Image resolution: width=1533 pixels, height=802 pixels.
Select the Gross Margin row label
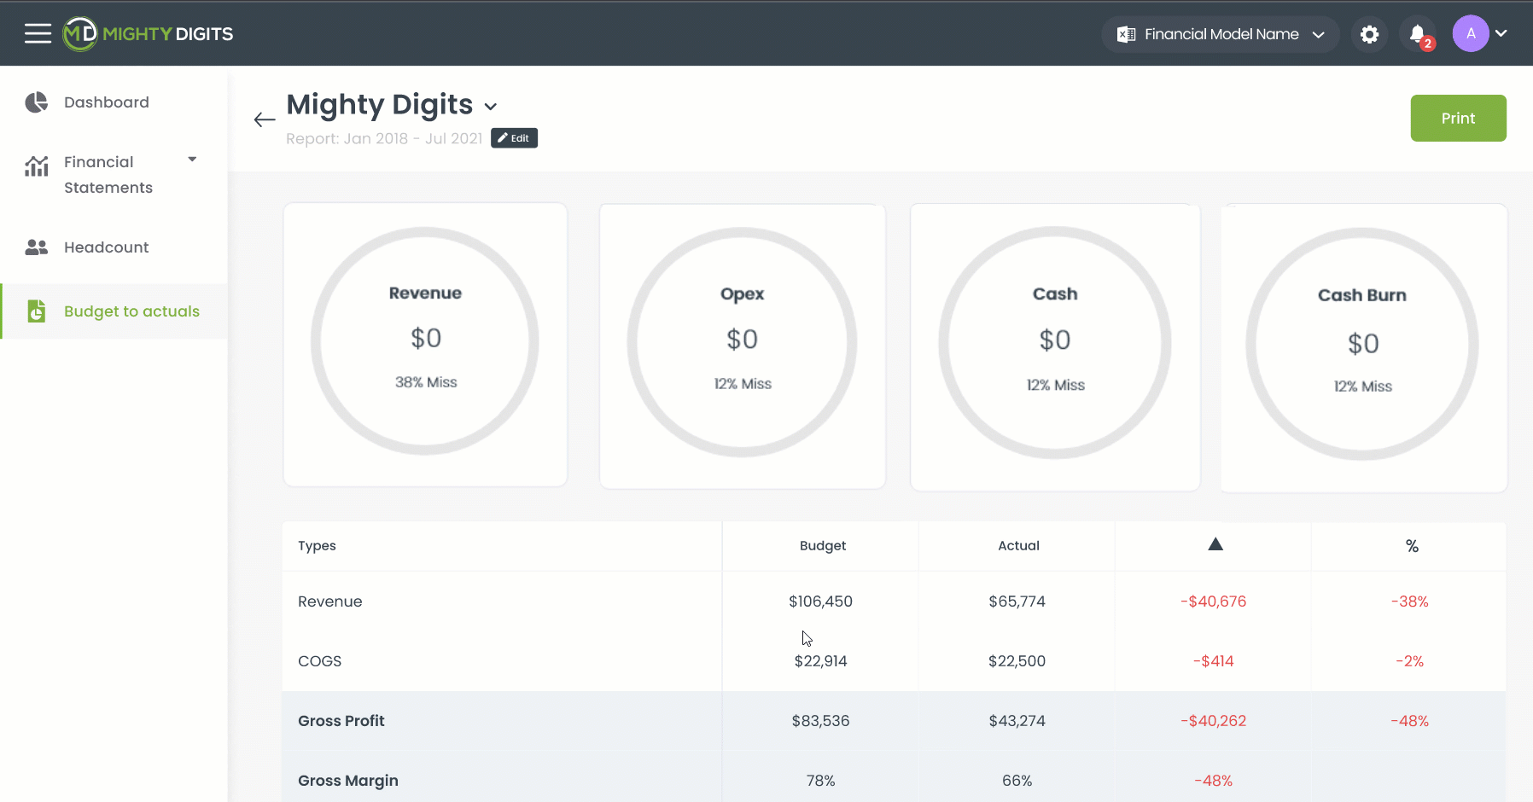348,781
